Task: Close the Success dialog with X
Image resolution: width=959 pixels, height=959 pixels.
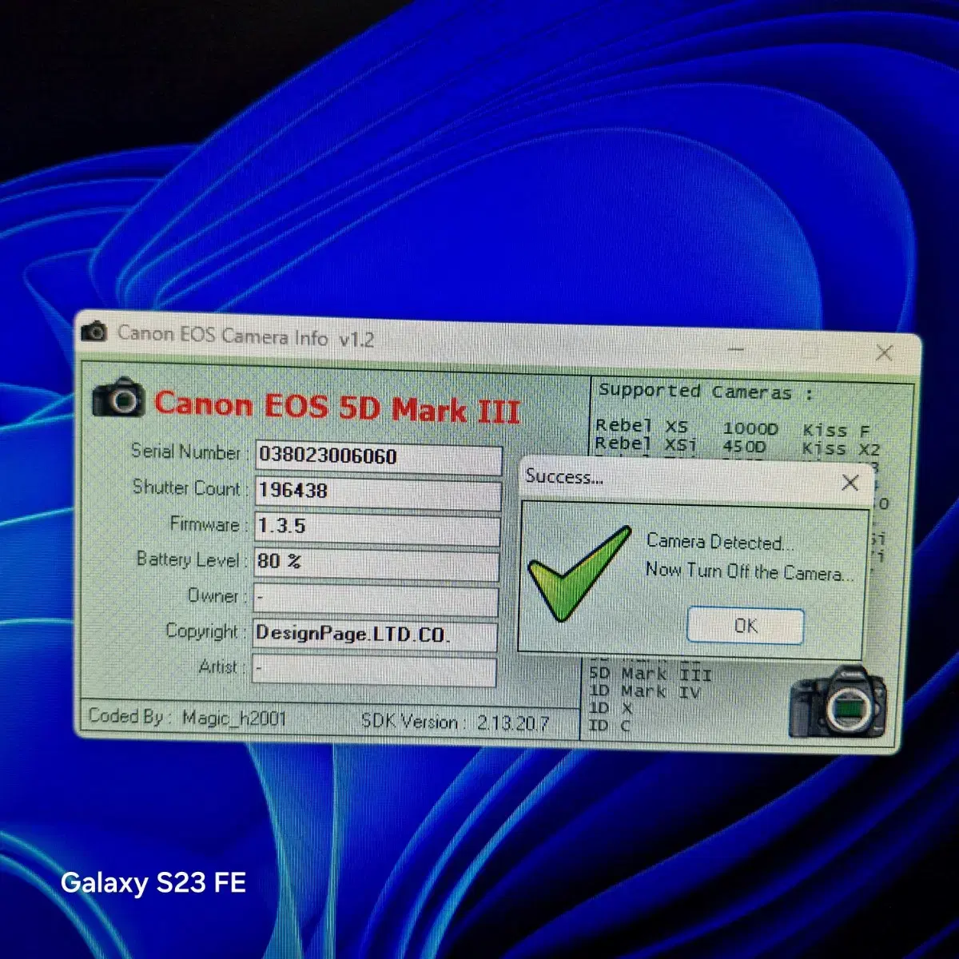Action: [850, 483]
